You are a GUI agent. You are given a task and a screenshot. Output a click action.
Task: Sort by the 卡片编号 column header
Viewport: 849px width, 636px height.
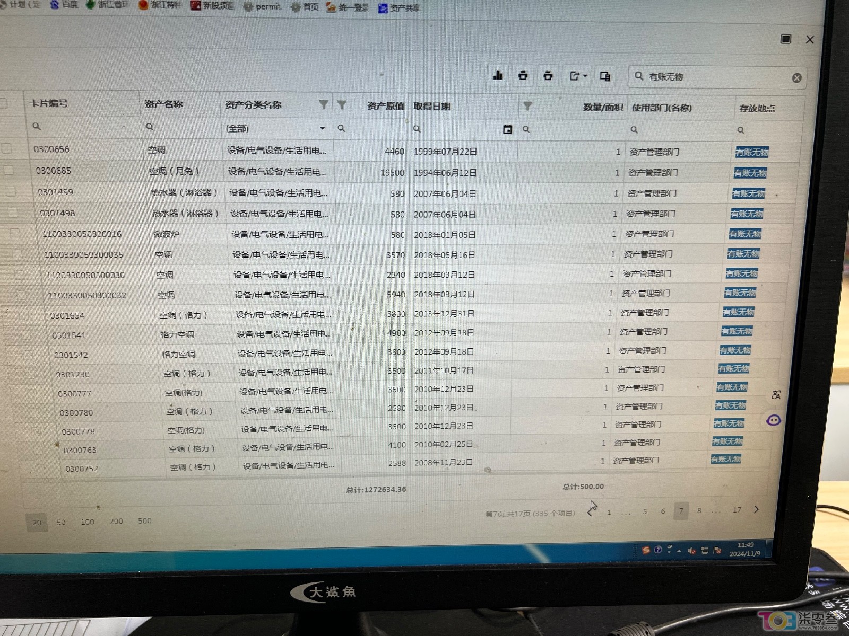click(x=49, y=103)
